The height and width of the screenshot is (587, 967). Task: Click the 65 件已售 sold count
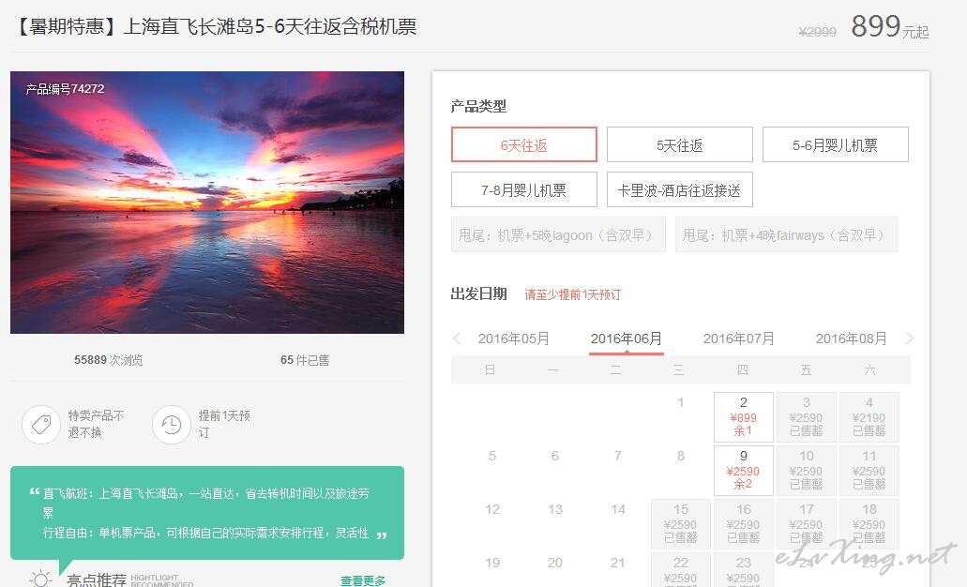coord(305,360)
